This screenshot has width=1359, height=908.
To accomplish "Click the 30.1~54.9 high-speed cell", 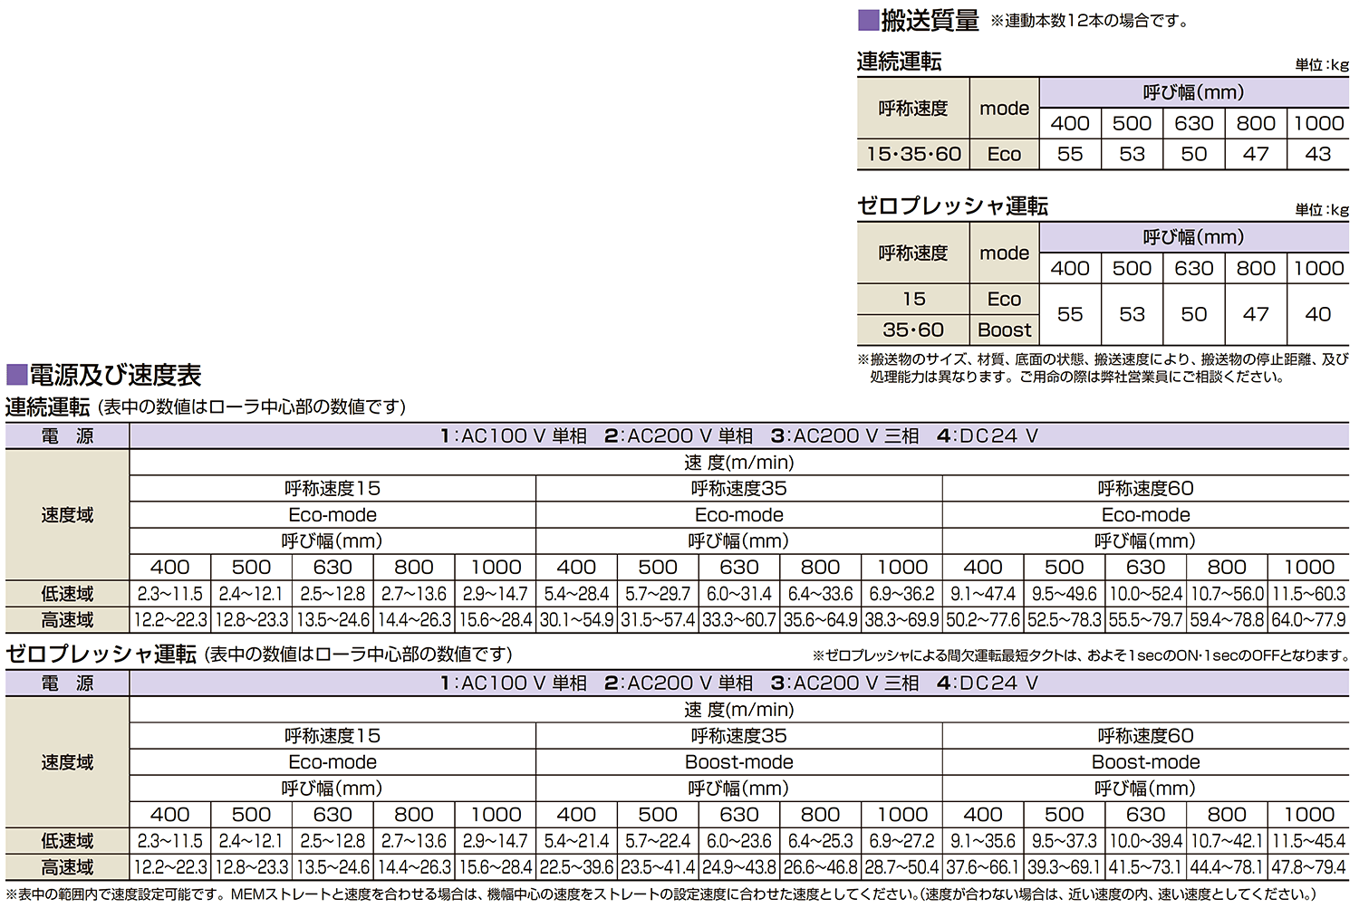I will click(577, 620).
